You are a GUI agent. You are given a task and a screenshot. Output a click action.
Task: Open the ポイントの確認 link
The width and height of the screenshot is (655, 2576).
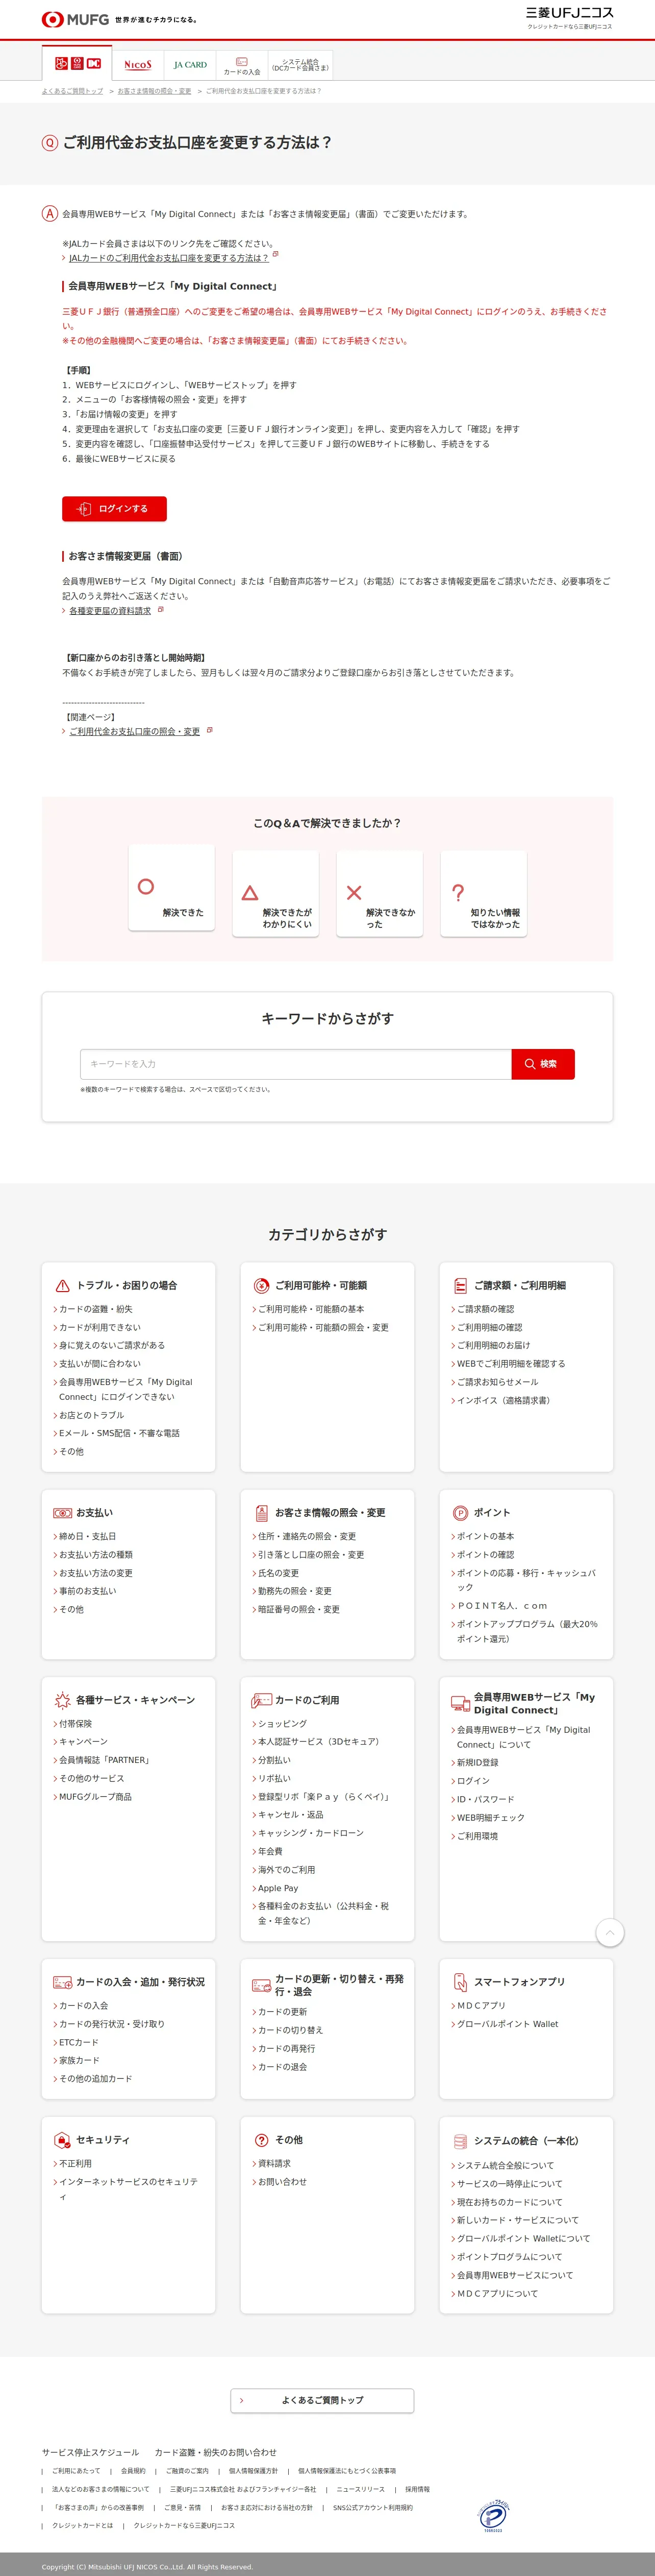(485, 1555)
